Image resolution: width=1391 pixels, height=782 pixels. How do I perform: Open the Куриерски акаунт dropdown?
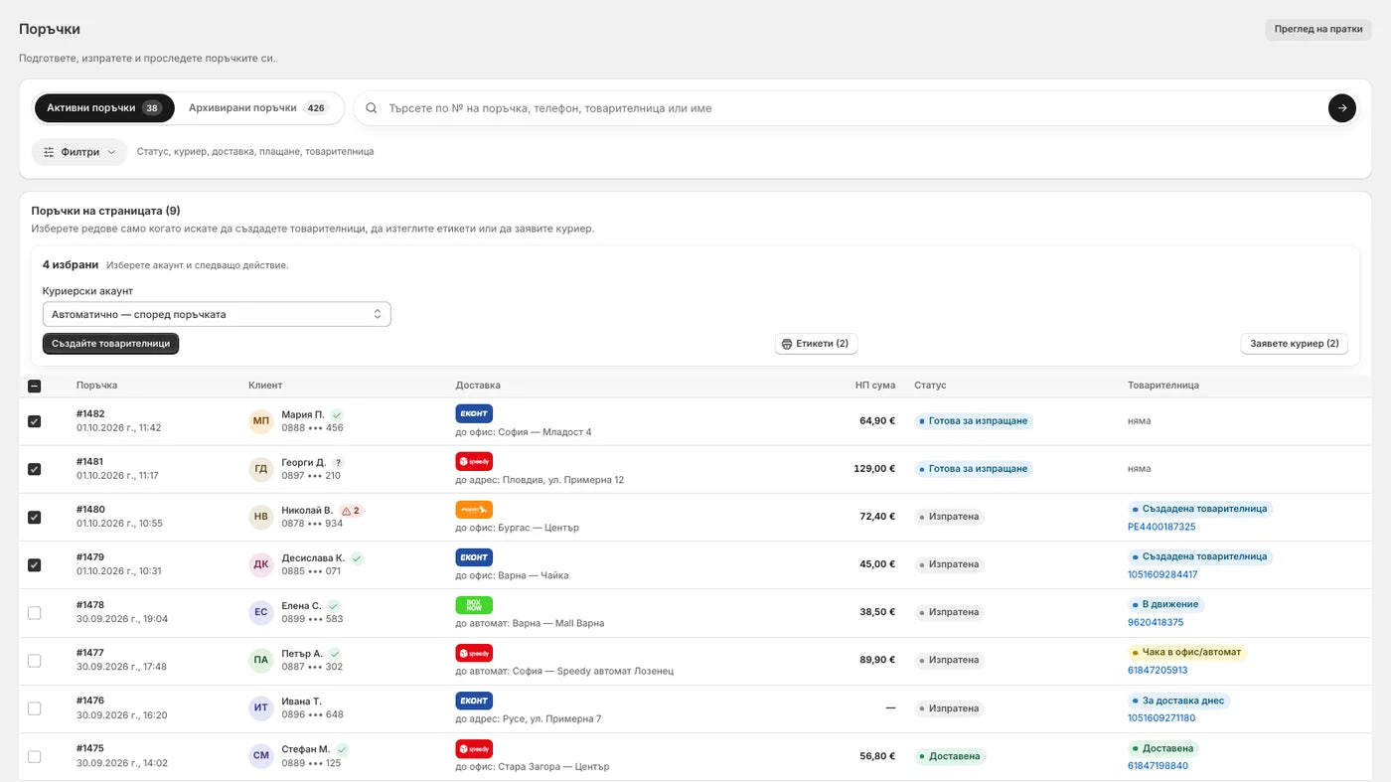coord(217,314)
